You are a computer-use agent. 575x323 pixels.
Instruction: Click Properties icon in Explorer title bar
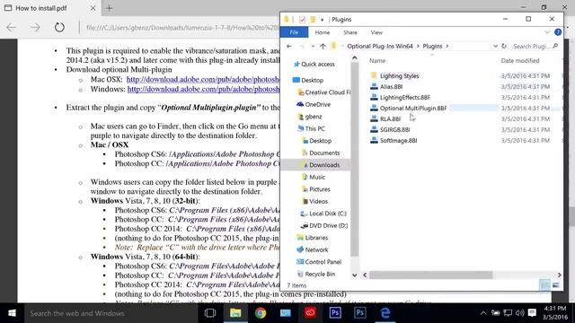(x=302, y=20)
